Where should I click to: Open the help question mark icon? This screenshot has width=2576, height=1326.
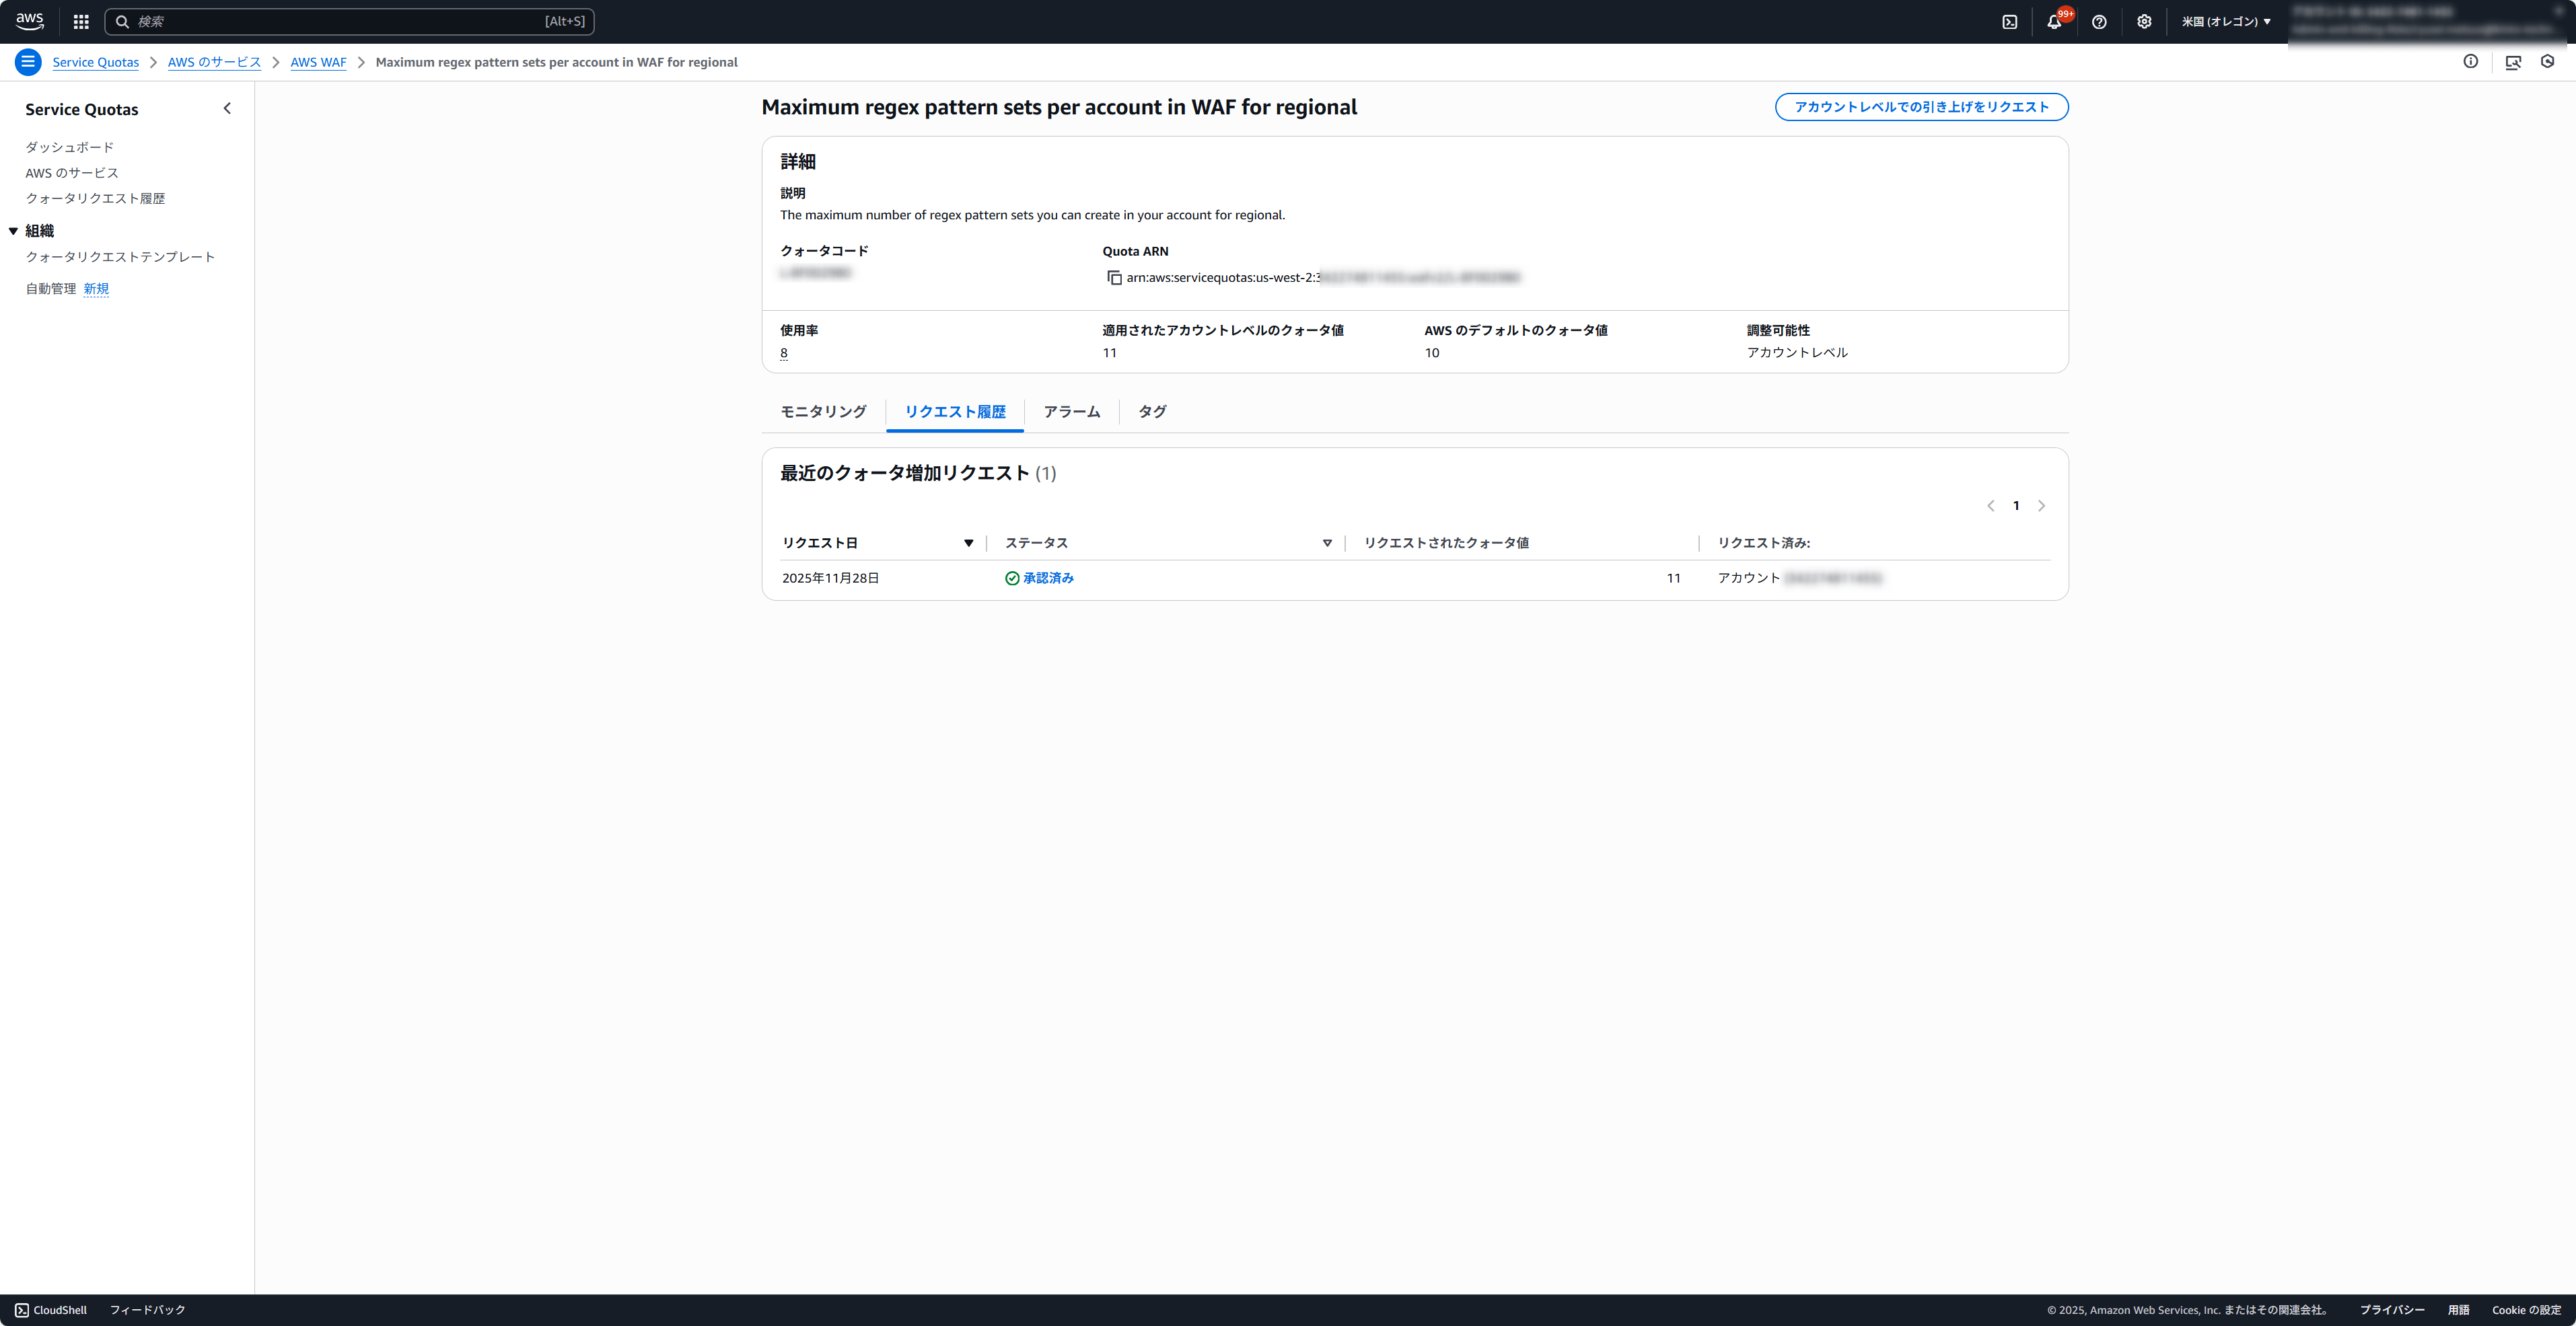[x=2099, y=21]
